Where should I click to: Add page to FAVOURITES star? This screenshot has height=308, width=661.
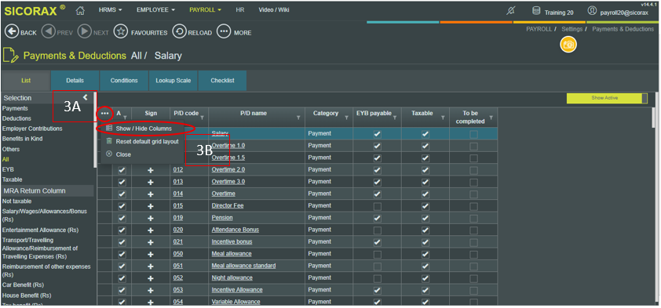click(x=121, y=32)
